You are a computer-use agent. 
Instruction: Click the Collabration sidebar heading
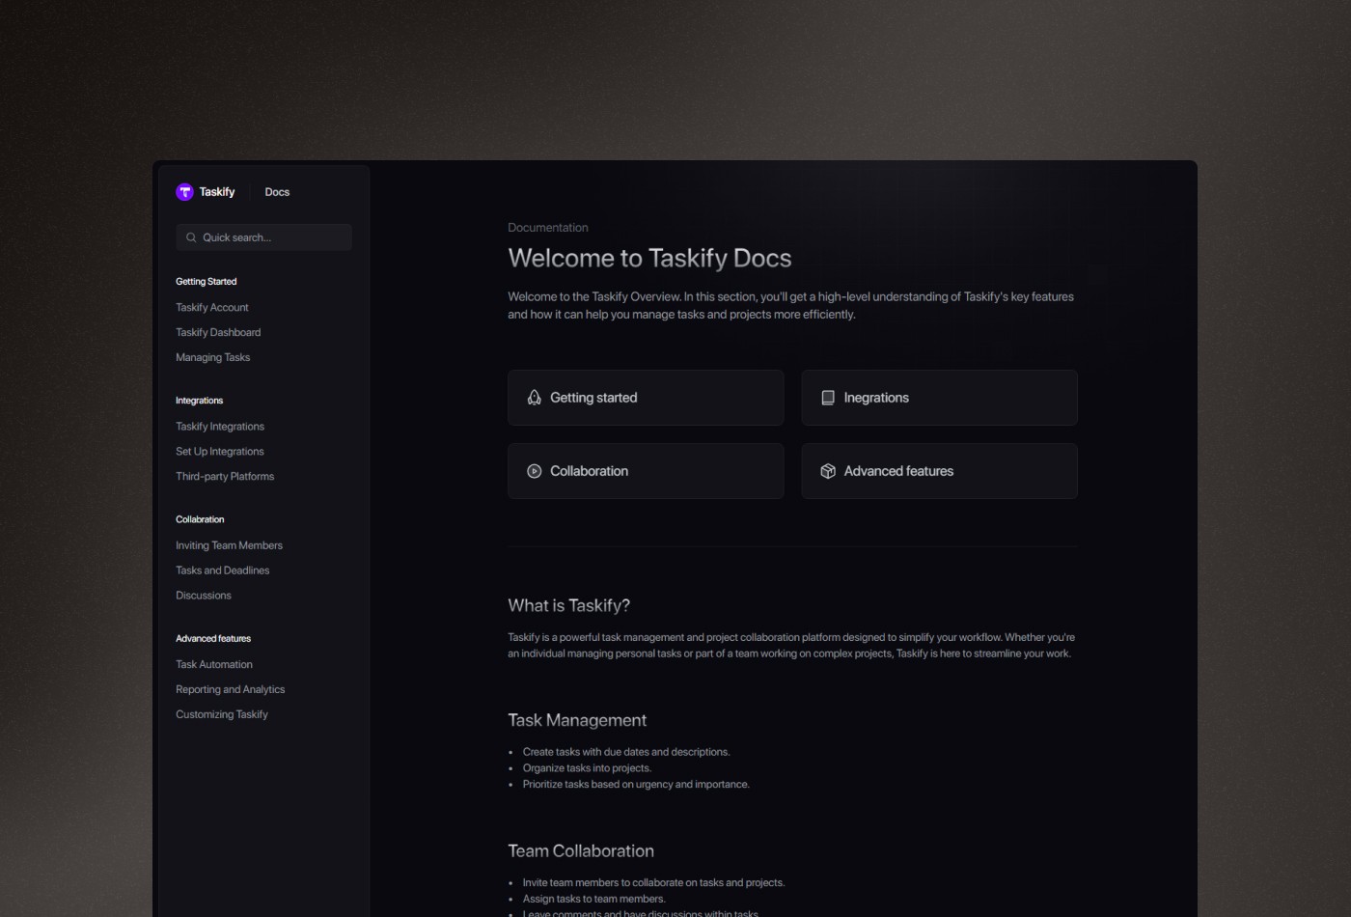click(200, 519)
